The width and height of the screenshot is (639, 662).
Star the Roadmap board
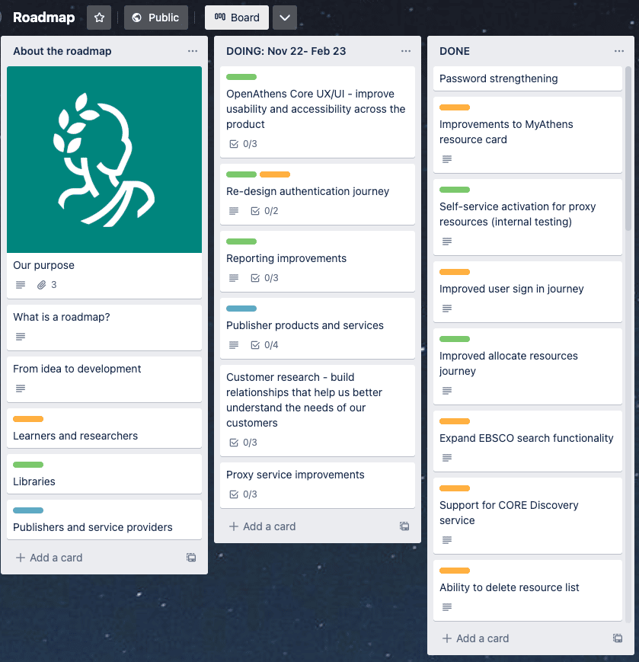(x=99, y=18)
